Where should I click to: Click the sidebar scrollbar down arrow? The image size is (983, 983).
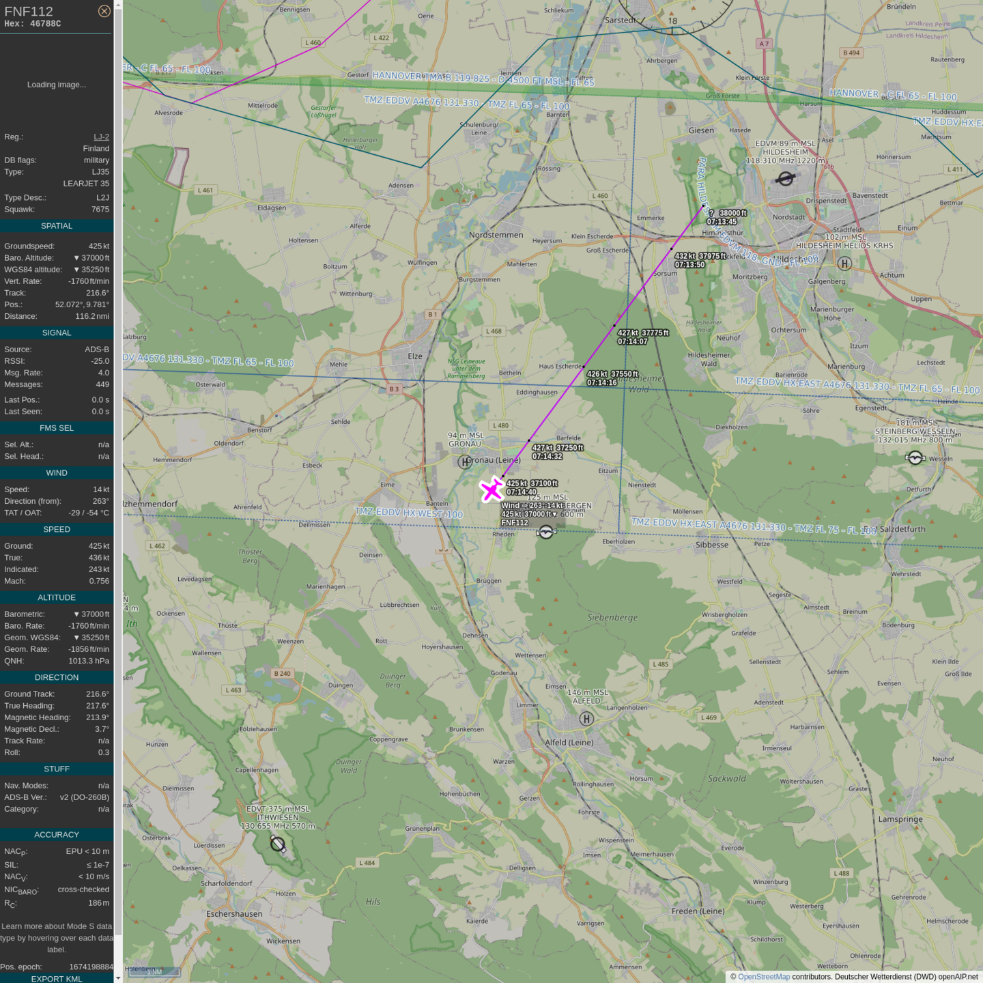pos(118,978)
